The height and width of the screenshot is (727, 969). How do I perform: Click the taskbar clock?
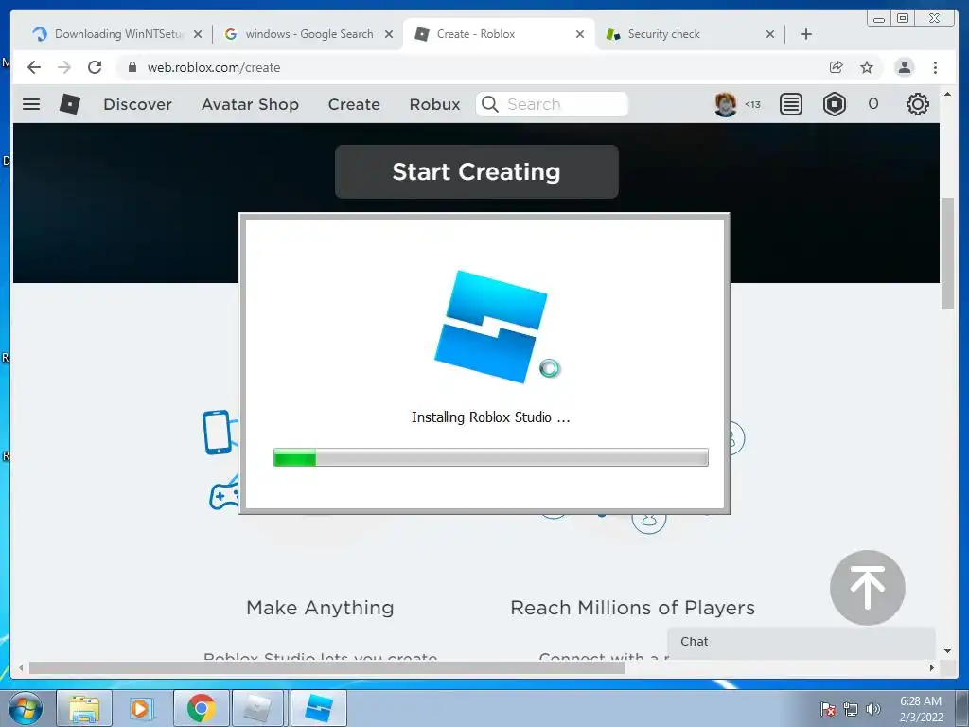[x=921, y=709]
